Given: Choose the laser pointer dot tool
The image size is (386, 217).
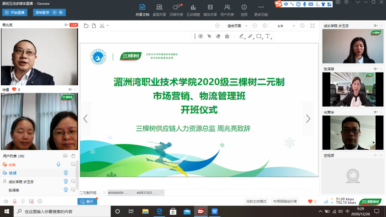Looking at the screenshot, I should (x=200, y=36).
